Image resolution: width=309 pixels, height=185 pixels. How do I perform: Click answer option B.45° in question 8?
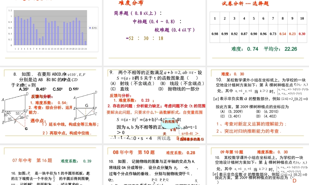pyautogui.click(x=41, y=89)
